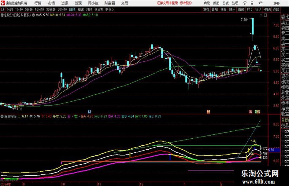289x186 pixels.
Task: Click the 统计 statistics button
Action: (x=232, y=9)
